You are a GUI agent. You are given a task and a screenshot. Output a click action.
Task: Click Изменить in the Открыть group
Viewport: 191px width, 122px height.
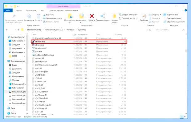(x=155, y=18)
